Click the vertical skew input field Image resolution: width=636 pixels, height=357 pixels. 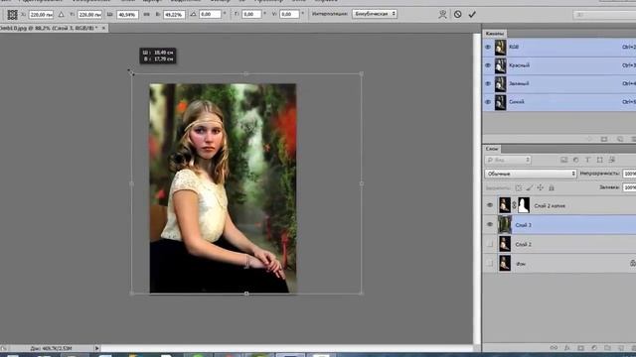pyautogui.click(x=289, y=14)
